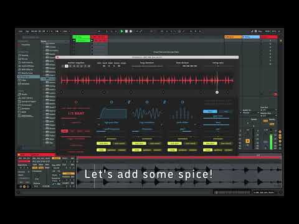Click upper yellow button under the filter curve module
Viewport: 299px width, 224px height.
[x=104, y=143]
